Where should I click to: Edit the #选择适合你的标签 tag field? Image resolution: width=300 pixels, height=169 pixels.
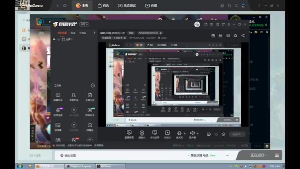coord(150,33)
